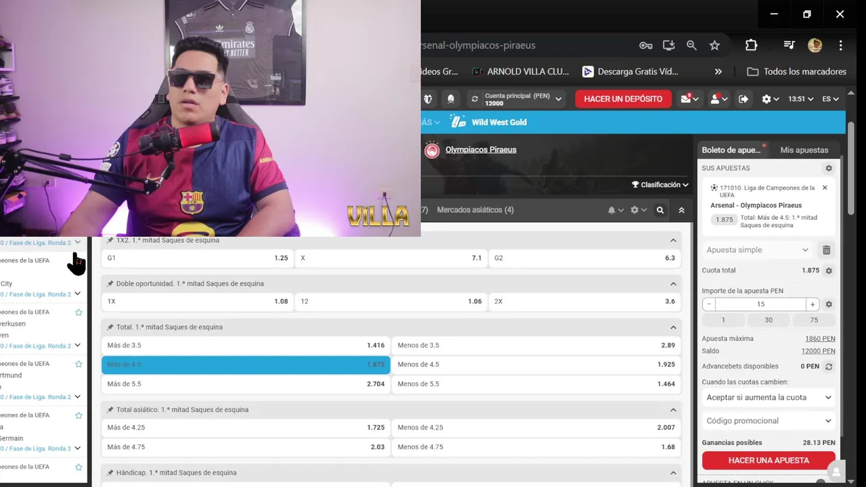Screen dimensions: 866x487
Task: Open the Clasificación dropdown
Action: click(x=660, y=185)
